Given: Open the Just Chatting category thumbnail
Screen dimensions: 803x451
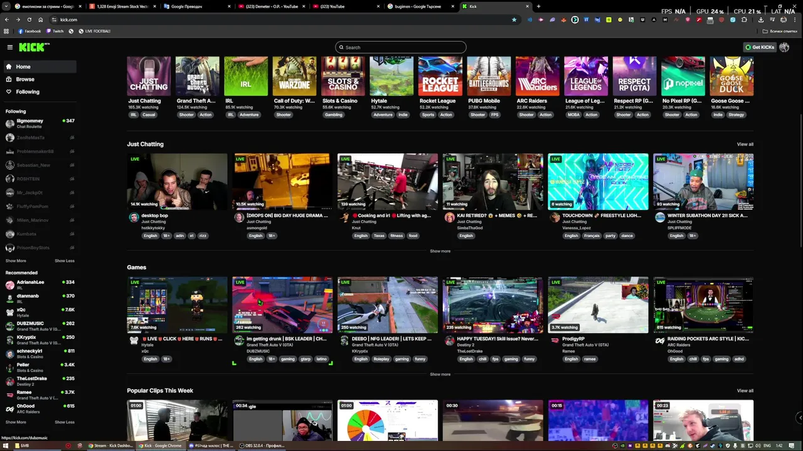Looking at the screenshot, I should tap(149, 76).
